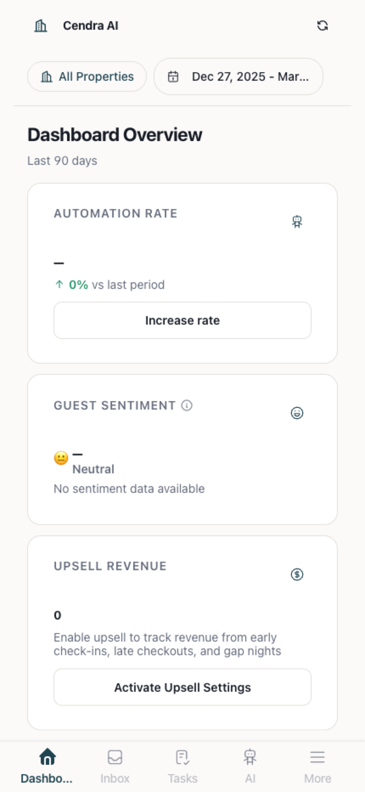Viewport: 365px width, 792px height.
Task: Click Activate Upsell Settings button
Action: coord(182,687)
